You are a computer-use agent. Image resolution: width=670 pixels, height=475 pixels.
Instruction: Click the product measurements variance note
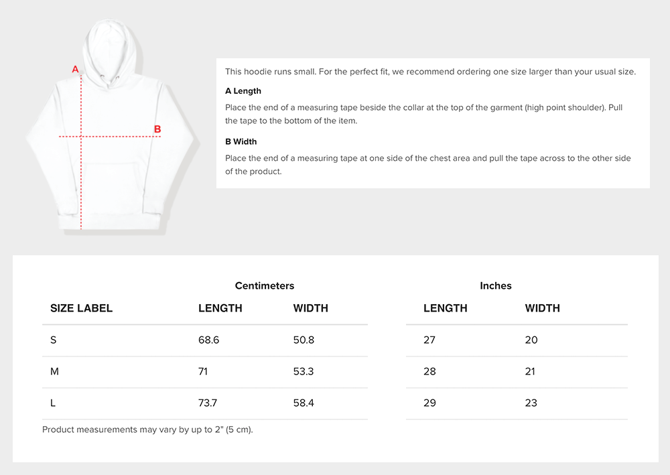(x=147, y=429)
